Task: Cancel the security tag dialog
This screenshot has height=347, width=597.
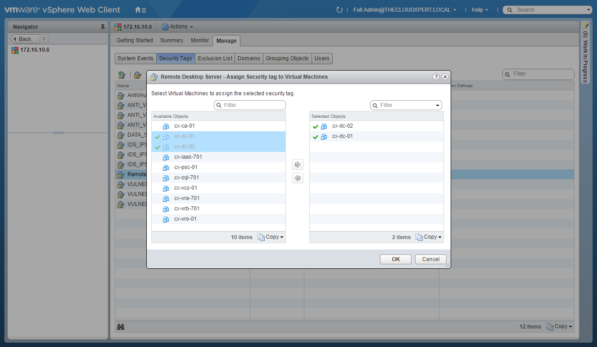Action: pos(430,259)
